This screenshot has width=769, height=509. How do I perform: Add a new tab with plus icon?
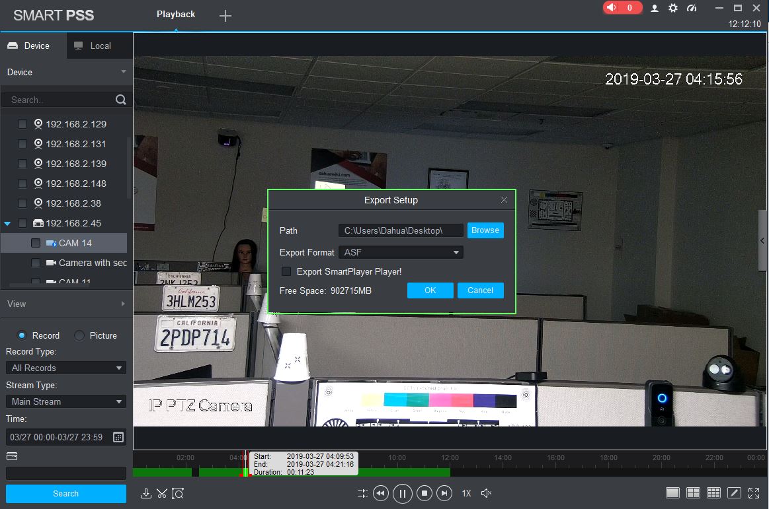pos(225,16)
